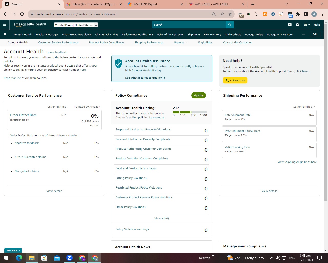Open View details under Customer Service Performance

[x=54, y=191]
